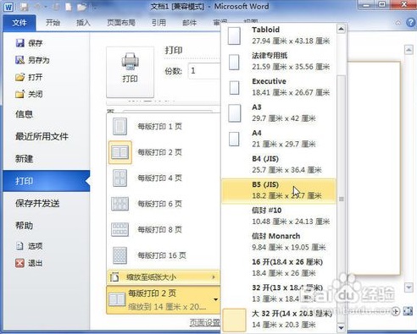Switch to the References (引用) tab
417x334 pixels.
pyautogui.click(x=158, y=23)
